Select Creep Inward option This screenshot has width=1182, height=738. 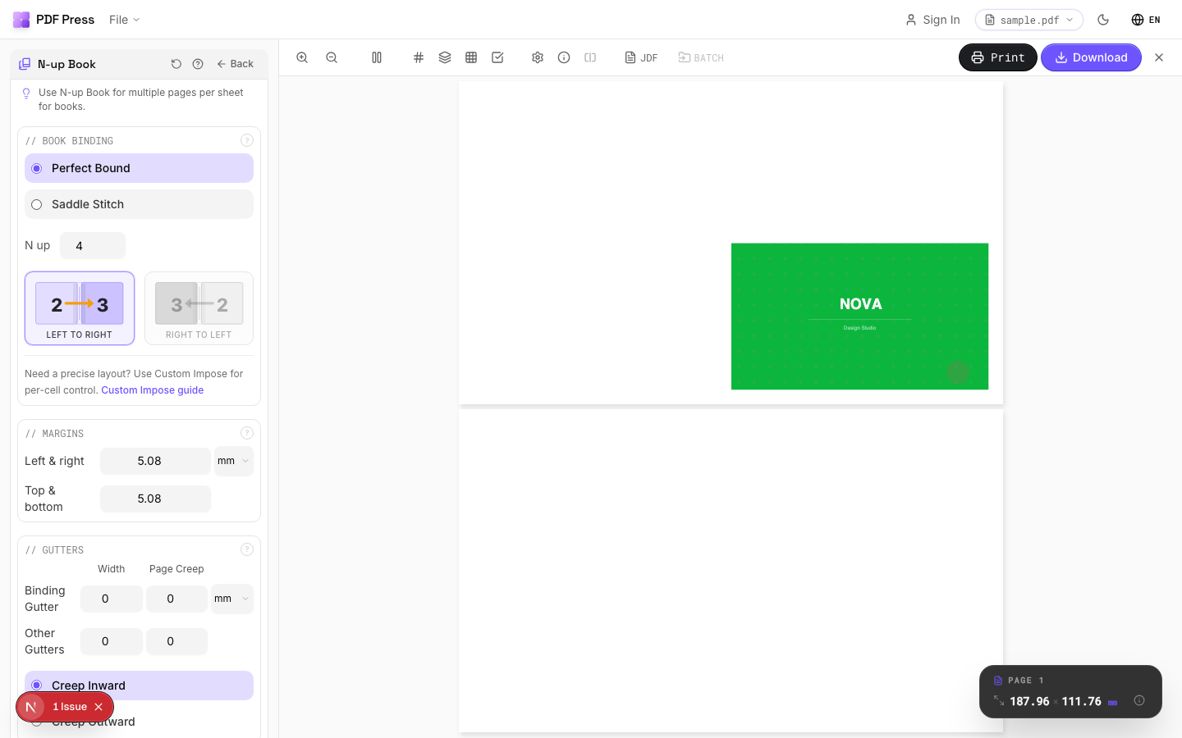(x=139, y=686)
